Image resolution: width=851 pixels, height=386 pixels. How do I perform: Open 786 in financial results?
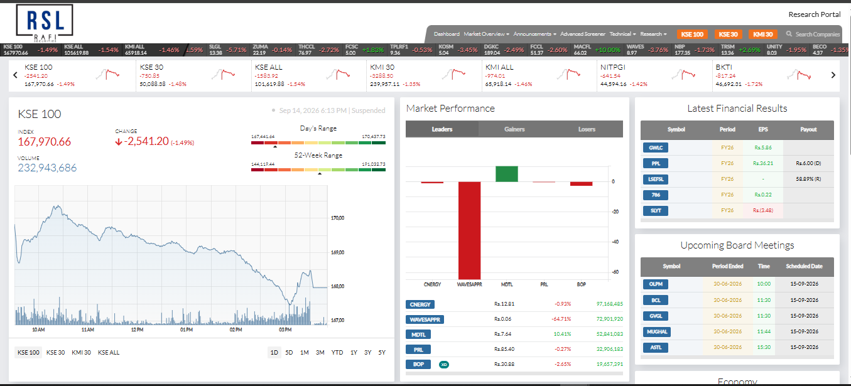pyautogui.click(x=655, y=195)
